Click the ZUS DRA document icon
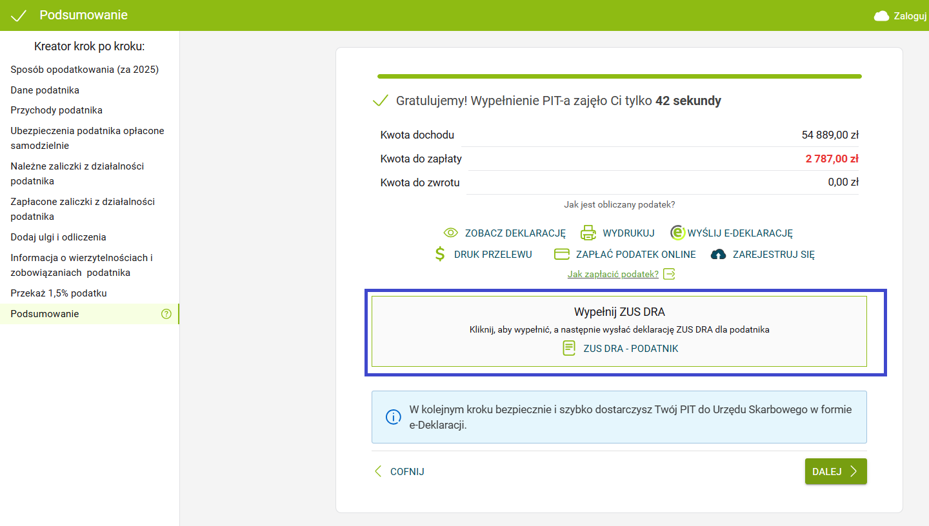Viewport: 929px width, 526px height. 568,349
